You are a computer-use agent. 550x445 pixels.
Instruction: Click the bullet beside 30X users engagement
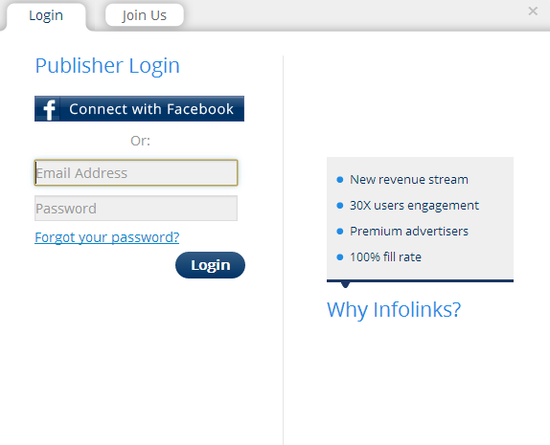point(339,206)
